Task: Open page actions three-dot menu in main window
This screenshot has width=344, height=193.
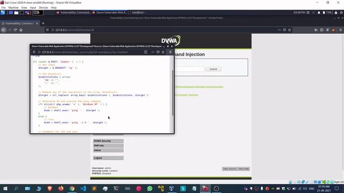Action: pyautogui.click(x=279, y=30)
